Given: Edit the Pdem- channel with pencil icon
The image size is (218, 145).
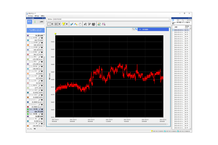Looking at the screenshot, I should tap(40, 114).
